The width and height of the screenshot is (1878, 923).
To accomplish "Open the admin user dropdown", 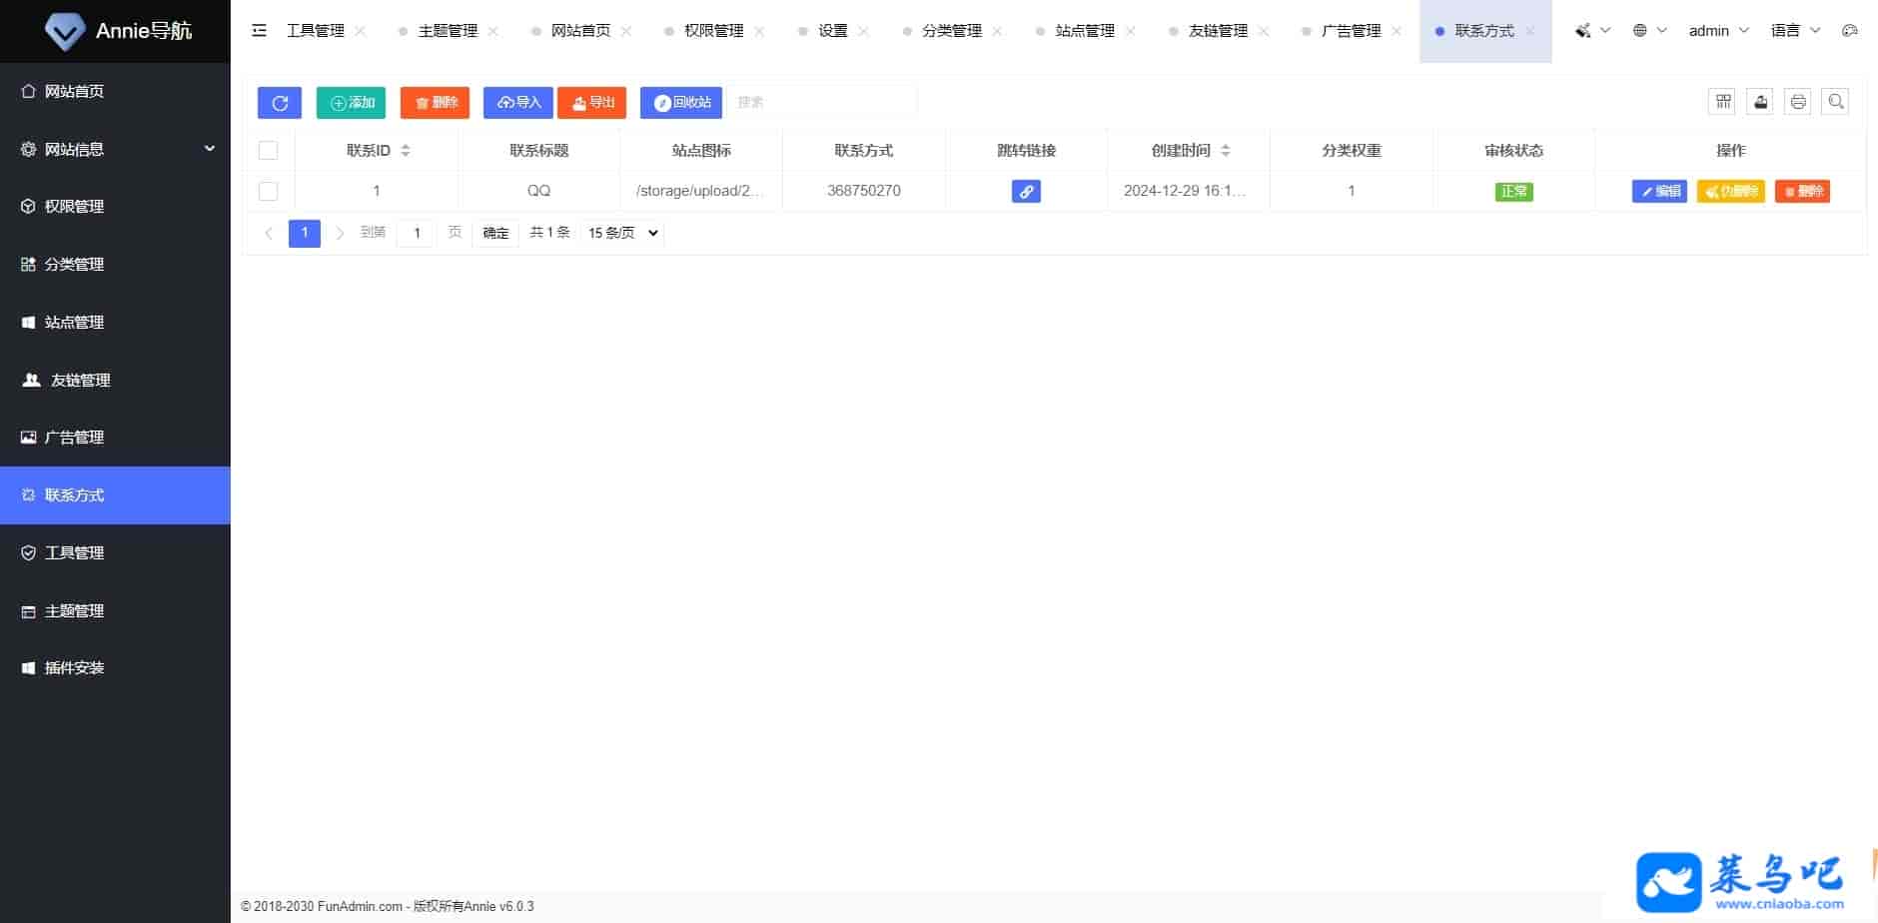I will coord(1718,31).
